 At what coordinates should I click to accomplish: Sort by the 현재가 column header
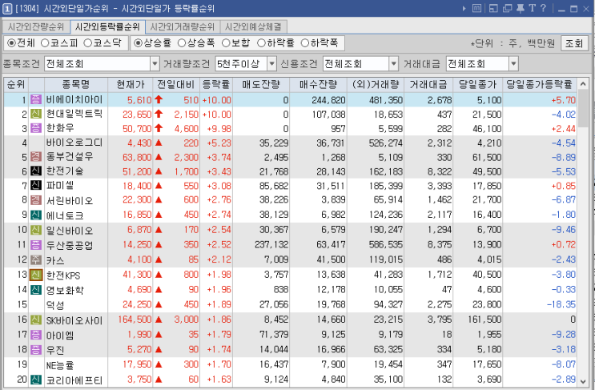(131, 84)
